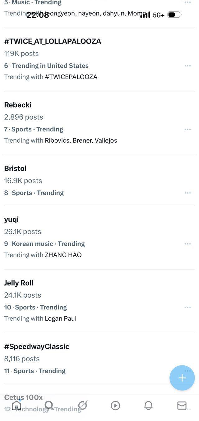Open more options for yuqi trend
This screenshot has width=199, height=421.
point(187,244)
